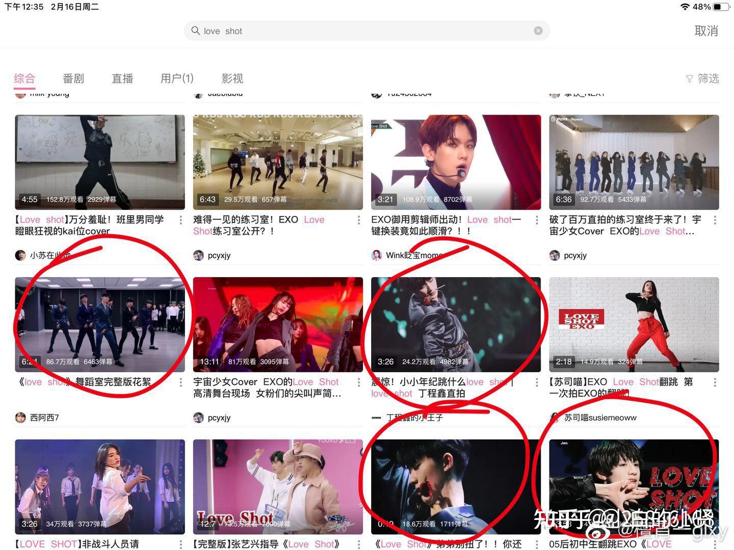
Task: Open title 宇宙少女Cover EXO的Love Shot 高清舞台现场
Action: 267,388
